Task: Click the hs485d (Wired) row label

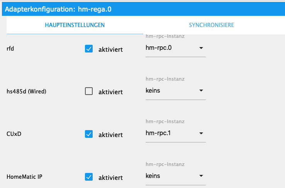Action: [x=26, y=91]
